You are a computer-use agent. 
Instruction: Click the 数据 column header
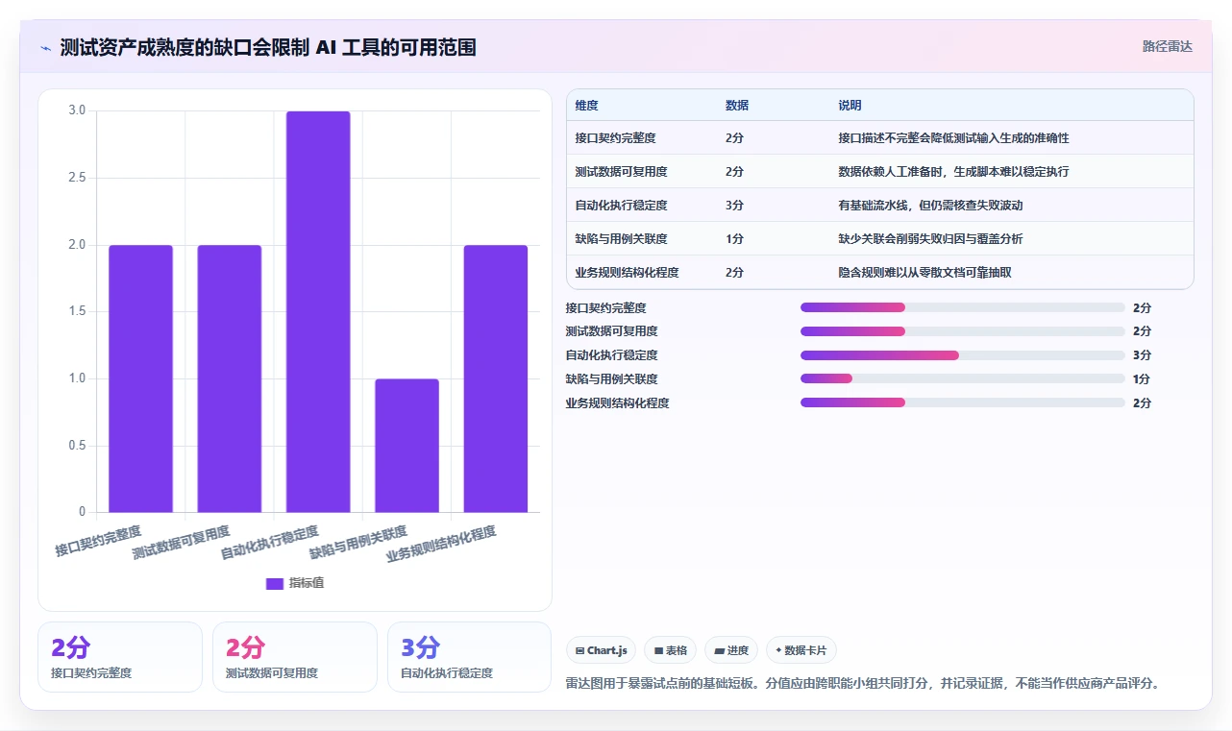click(x=737, y=106)
